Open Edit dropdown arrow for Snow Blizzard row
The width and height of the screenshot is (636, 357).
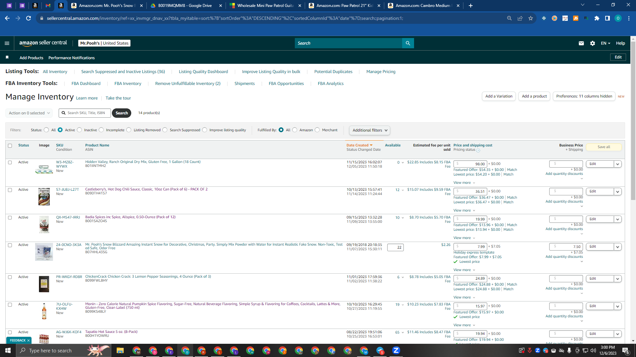click(618, 247)
